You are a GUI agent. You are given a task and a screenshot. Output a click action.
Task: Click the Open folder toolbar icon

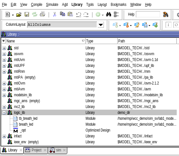(19, 15)
